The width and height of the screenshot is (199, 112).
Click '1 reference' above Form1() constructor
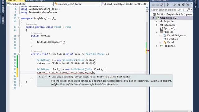point(36,33)
